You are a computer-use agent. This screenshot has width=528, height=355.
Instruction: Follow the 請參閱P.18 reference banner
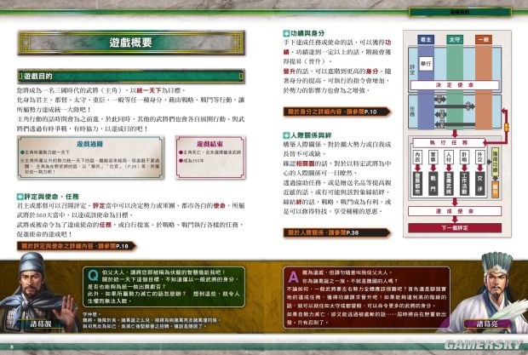pos(76,246)
